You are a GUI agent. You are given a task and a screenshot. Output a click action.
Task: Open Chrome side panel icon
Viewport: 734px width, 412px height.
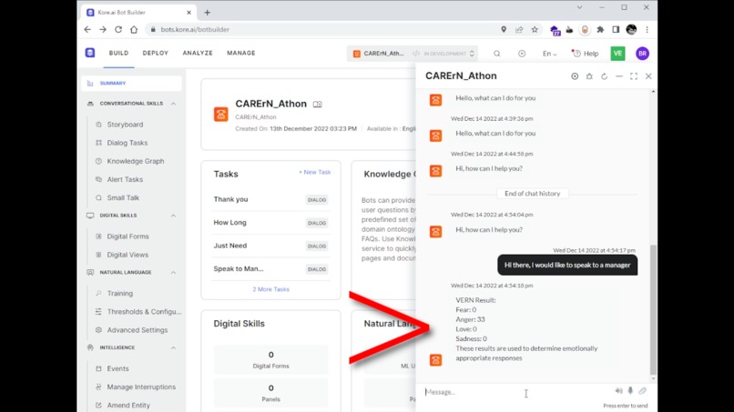tap(616, 29)
